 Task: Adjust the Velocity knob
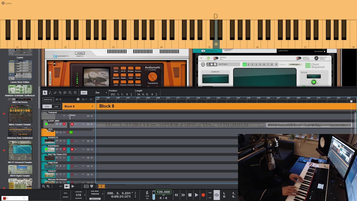314,82
